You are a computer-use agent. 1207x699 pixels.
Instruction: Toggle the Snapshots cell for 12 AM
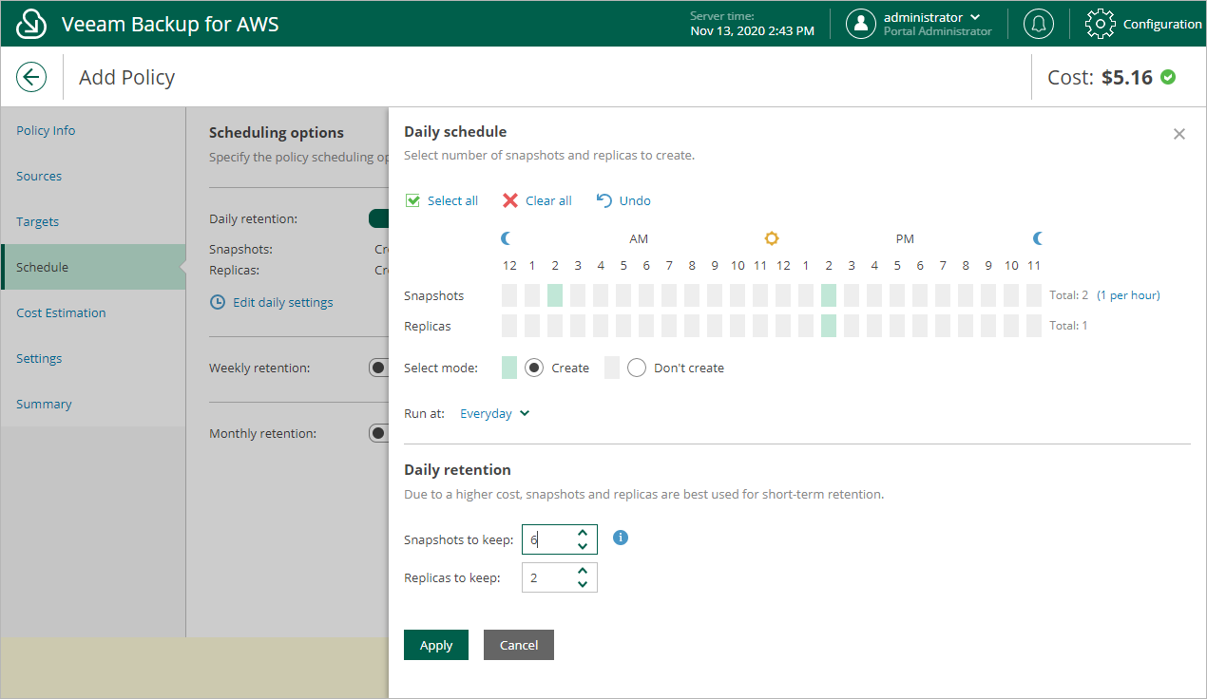pos(509,295)
